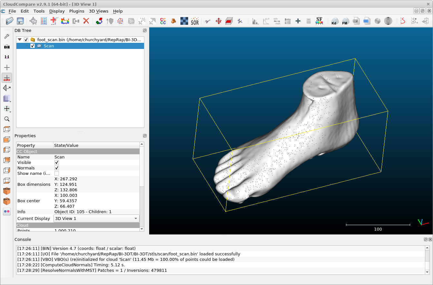Collapse the foot_scan.bin tree node

pos(20,40)
